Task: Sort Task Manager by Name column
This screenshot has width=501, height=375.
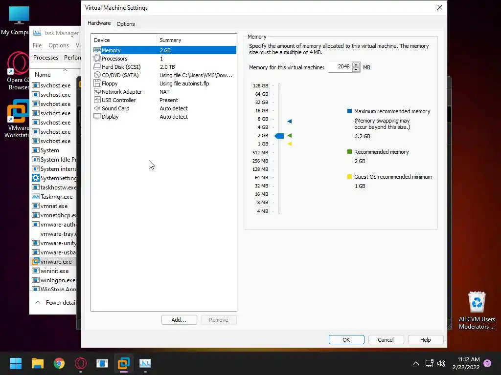Action: tap(43, 74)
